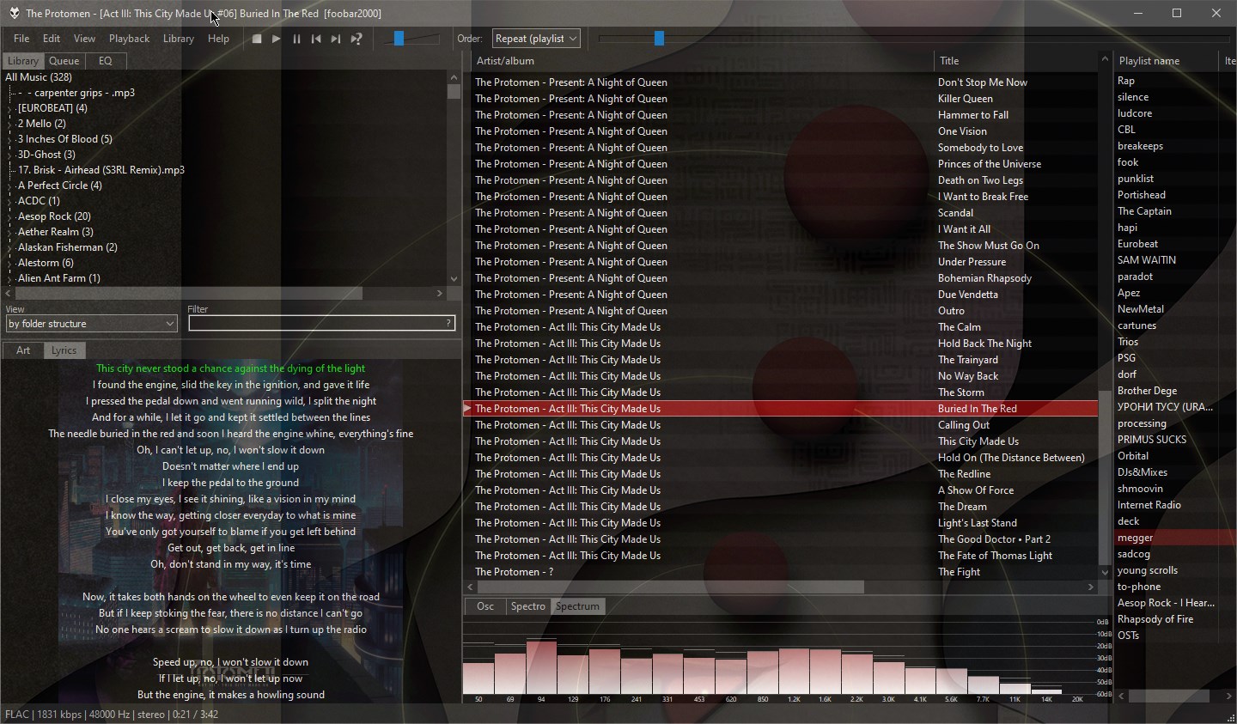Select '17. Brisk - Airhead (S3RL Remix).mp3'
This screenshot has height=724, width=1237.
click(101, 170)
